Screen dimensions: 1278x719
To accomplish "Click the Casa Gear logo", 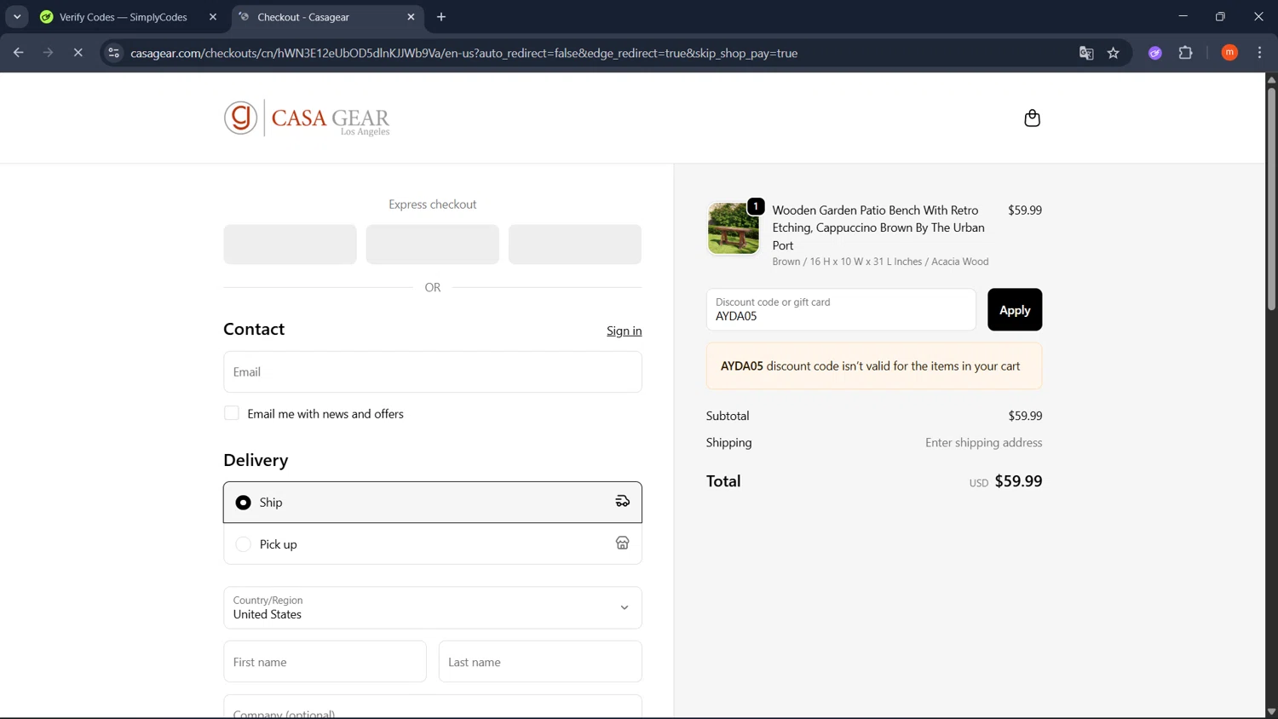I will point(307,118).
